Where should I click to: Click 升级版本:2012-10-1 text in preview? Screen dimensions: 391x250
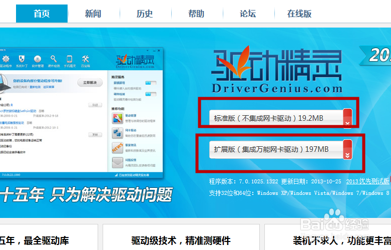tap(46, 127)
